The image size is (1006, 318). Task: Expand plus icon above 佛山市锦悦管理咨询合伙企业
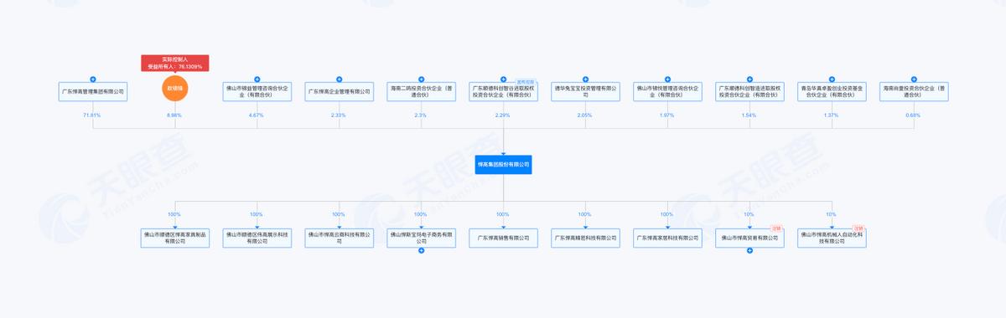(x=667, y=79)
